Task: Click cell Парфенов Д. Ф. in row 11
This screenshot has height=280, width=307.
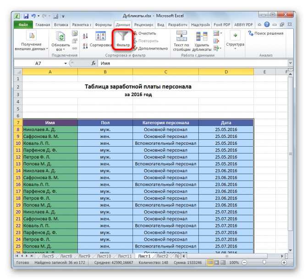Action: pos(50,150)
